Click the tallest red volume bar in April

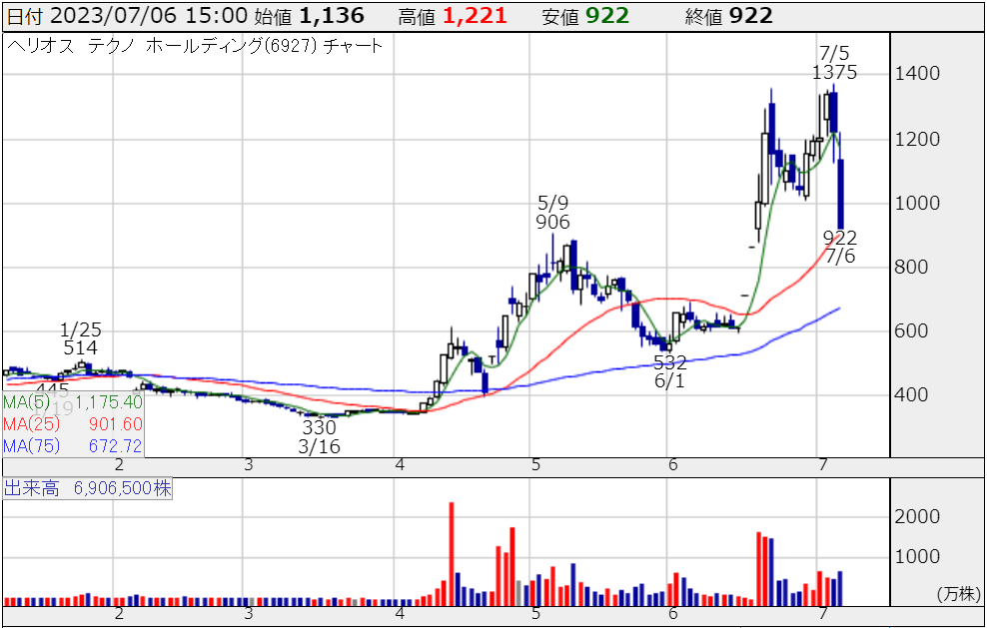click(x=452, y=554)
